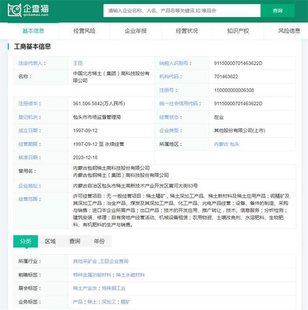308x310 pixels.
Task: Select the address ending 黄河大街83号
Action: (x=135, y=186)
